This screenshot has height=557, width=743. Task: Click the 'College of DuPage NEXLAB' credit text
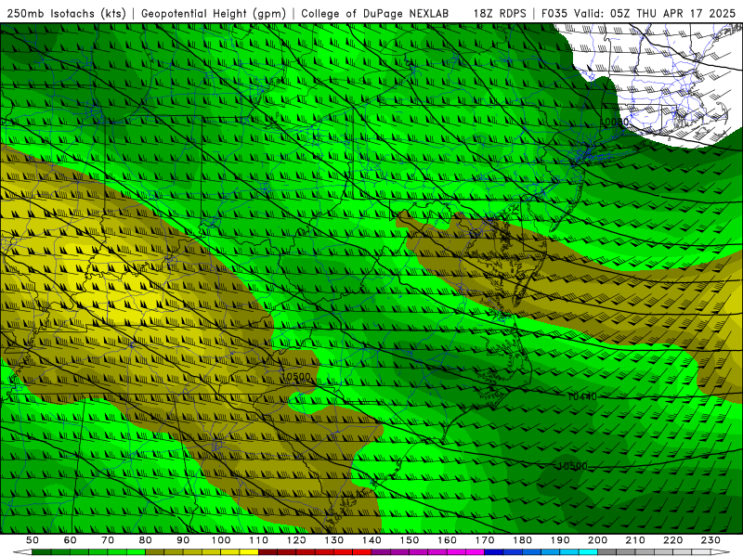click(x=375, y=14)
